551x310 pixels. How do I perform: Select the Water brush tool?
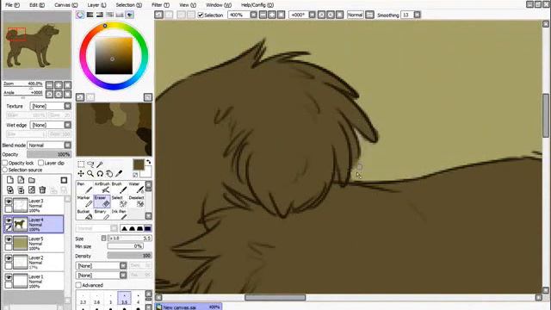136,188
